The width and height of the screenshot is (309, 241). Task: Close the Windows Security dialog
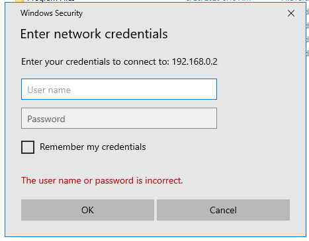click(x=291, y=13)
